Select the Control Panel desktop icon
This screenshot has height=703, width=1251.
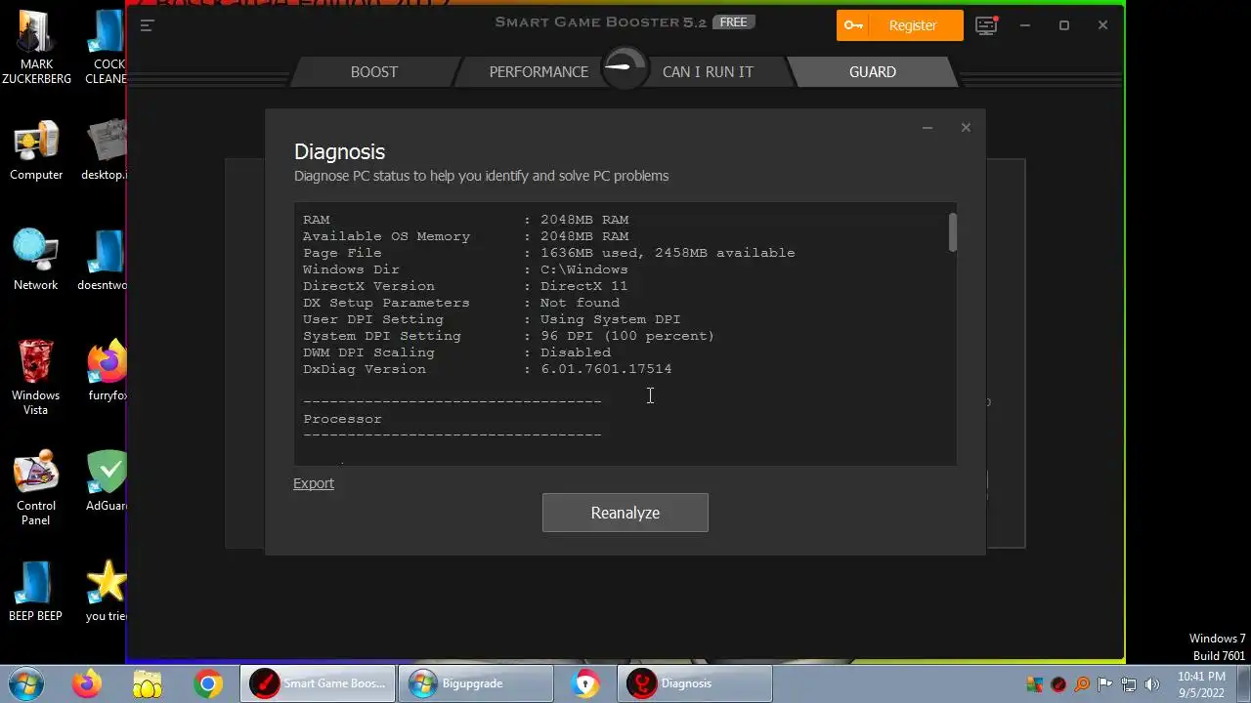[36, 488]
